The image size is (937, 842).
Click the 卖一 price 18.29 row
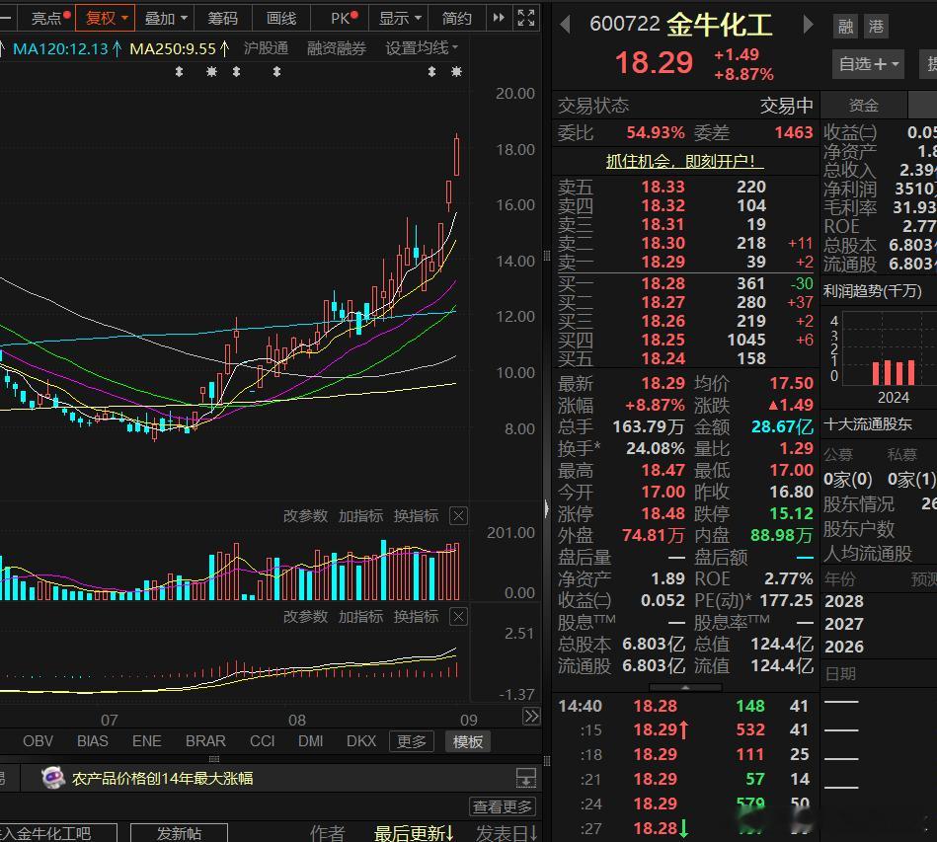685,262
